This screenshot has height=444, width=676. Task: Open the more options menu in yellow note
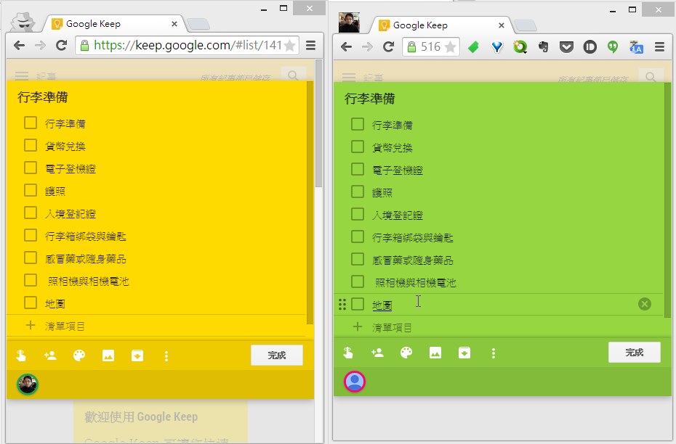click(166, 355)
